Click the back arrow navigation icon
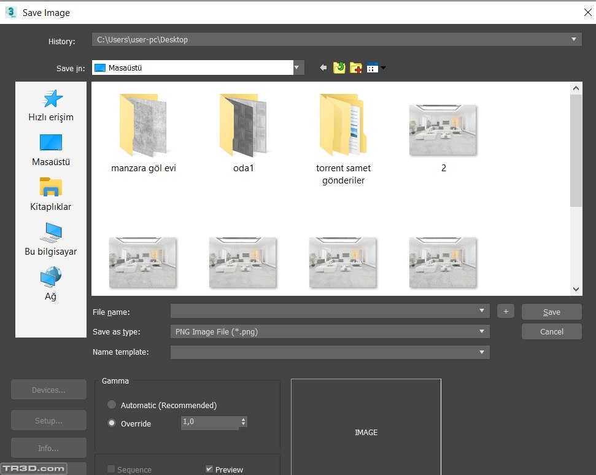The width and height of the screenshot is (596, 475). [323, 68]
